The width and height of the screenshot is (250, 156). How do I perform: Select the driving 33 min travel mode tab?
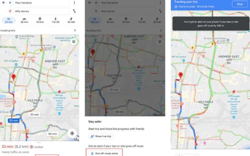[x=9, y=20]
